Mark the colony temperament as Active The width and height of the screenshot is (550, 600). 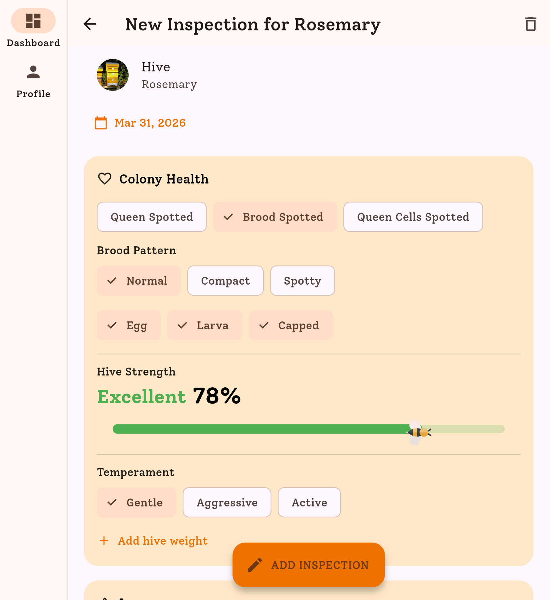pos(309,502)
